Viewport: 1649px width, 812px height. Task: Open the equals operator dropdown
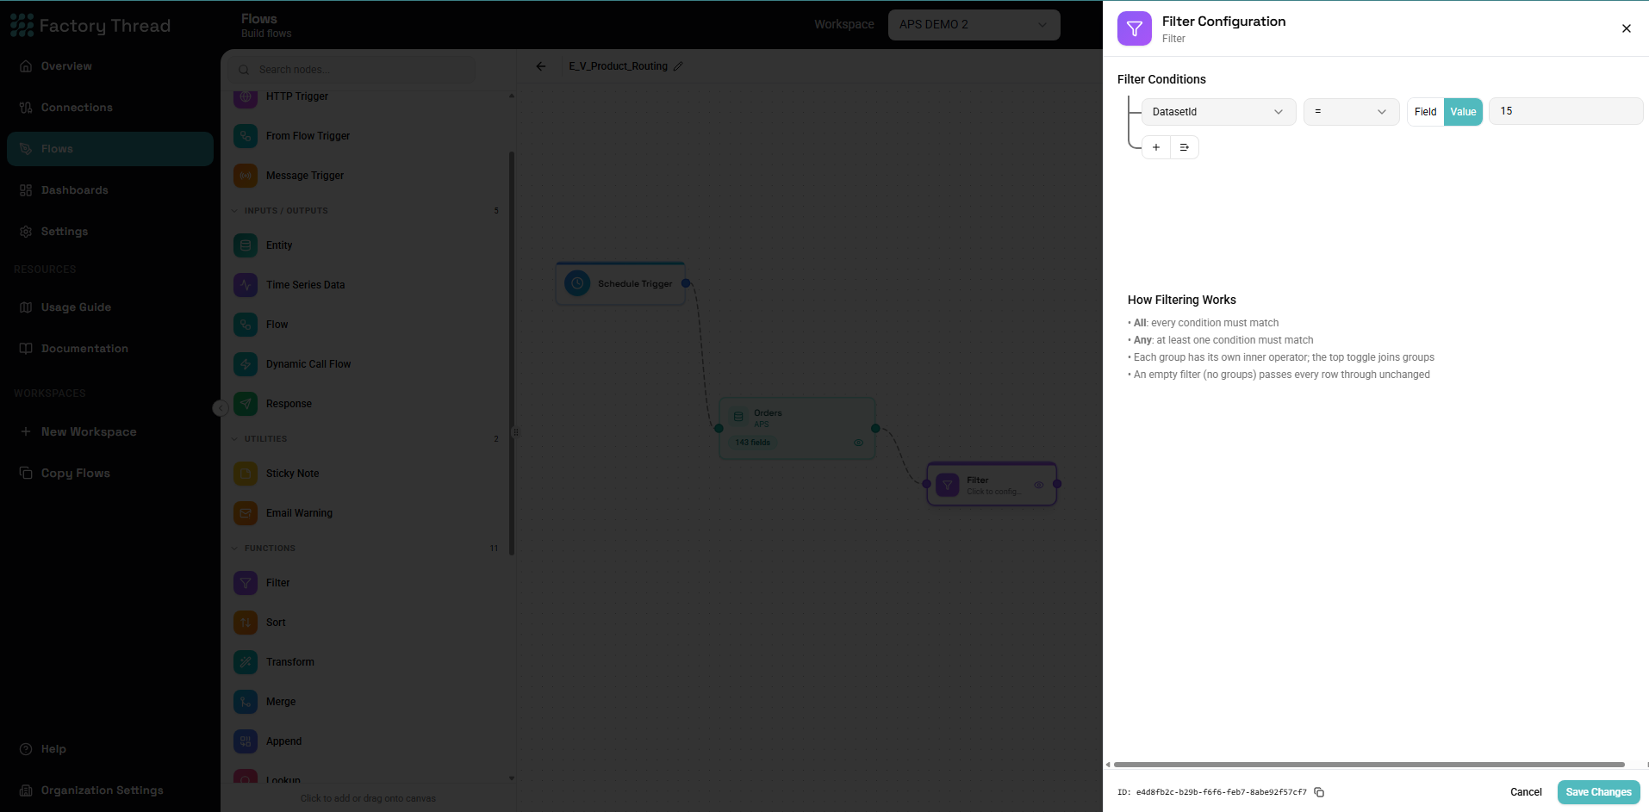point(1351,112)
